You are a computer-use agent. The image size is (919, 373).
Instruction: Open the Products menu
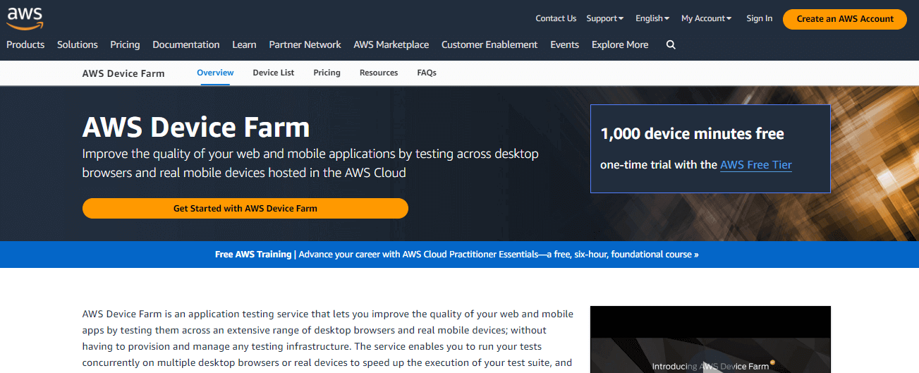tap(25, 44)
